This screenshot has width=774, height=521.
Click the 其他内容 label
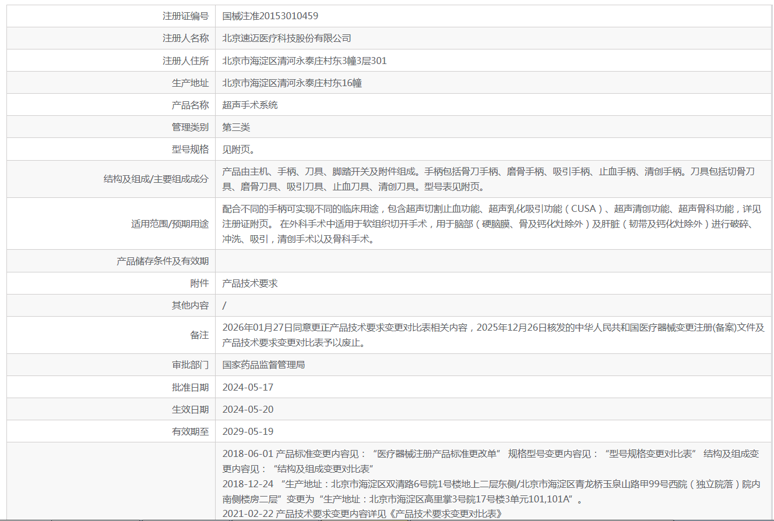pos(190,305)
